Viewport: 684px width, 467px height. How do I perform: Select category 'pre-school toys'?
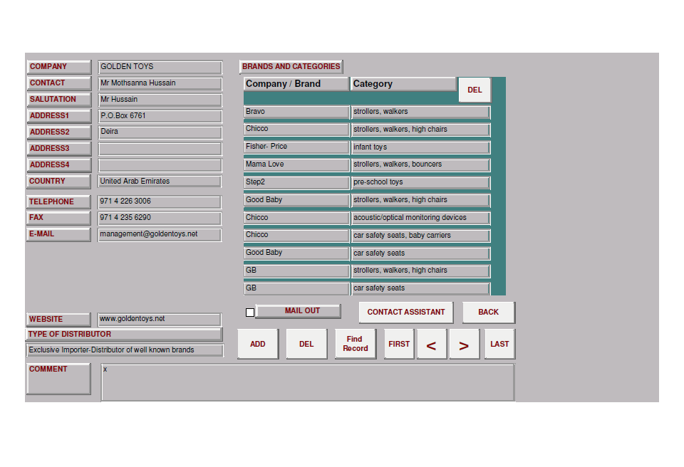[421, 183]
